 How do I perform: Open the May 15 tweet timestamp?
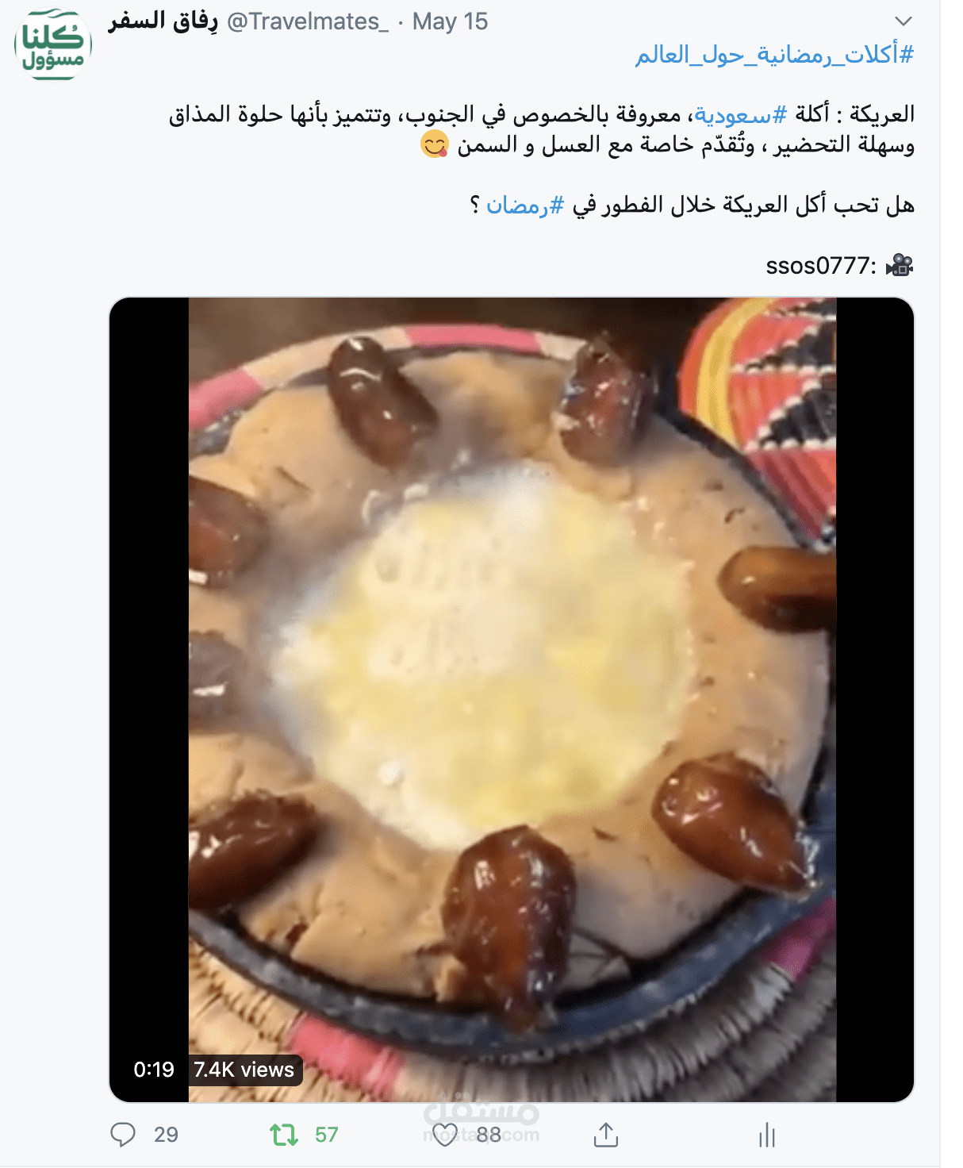point(450,21)
